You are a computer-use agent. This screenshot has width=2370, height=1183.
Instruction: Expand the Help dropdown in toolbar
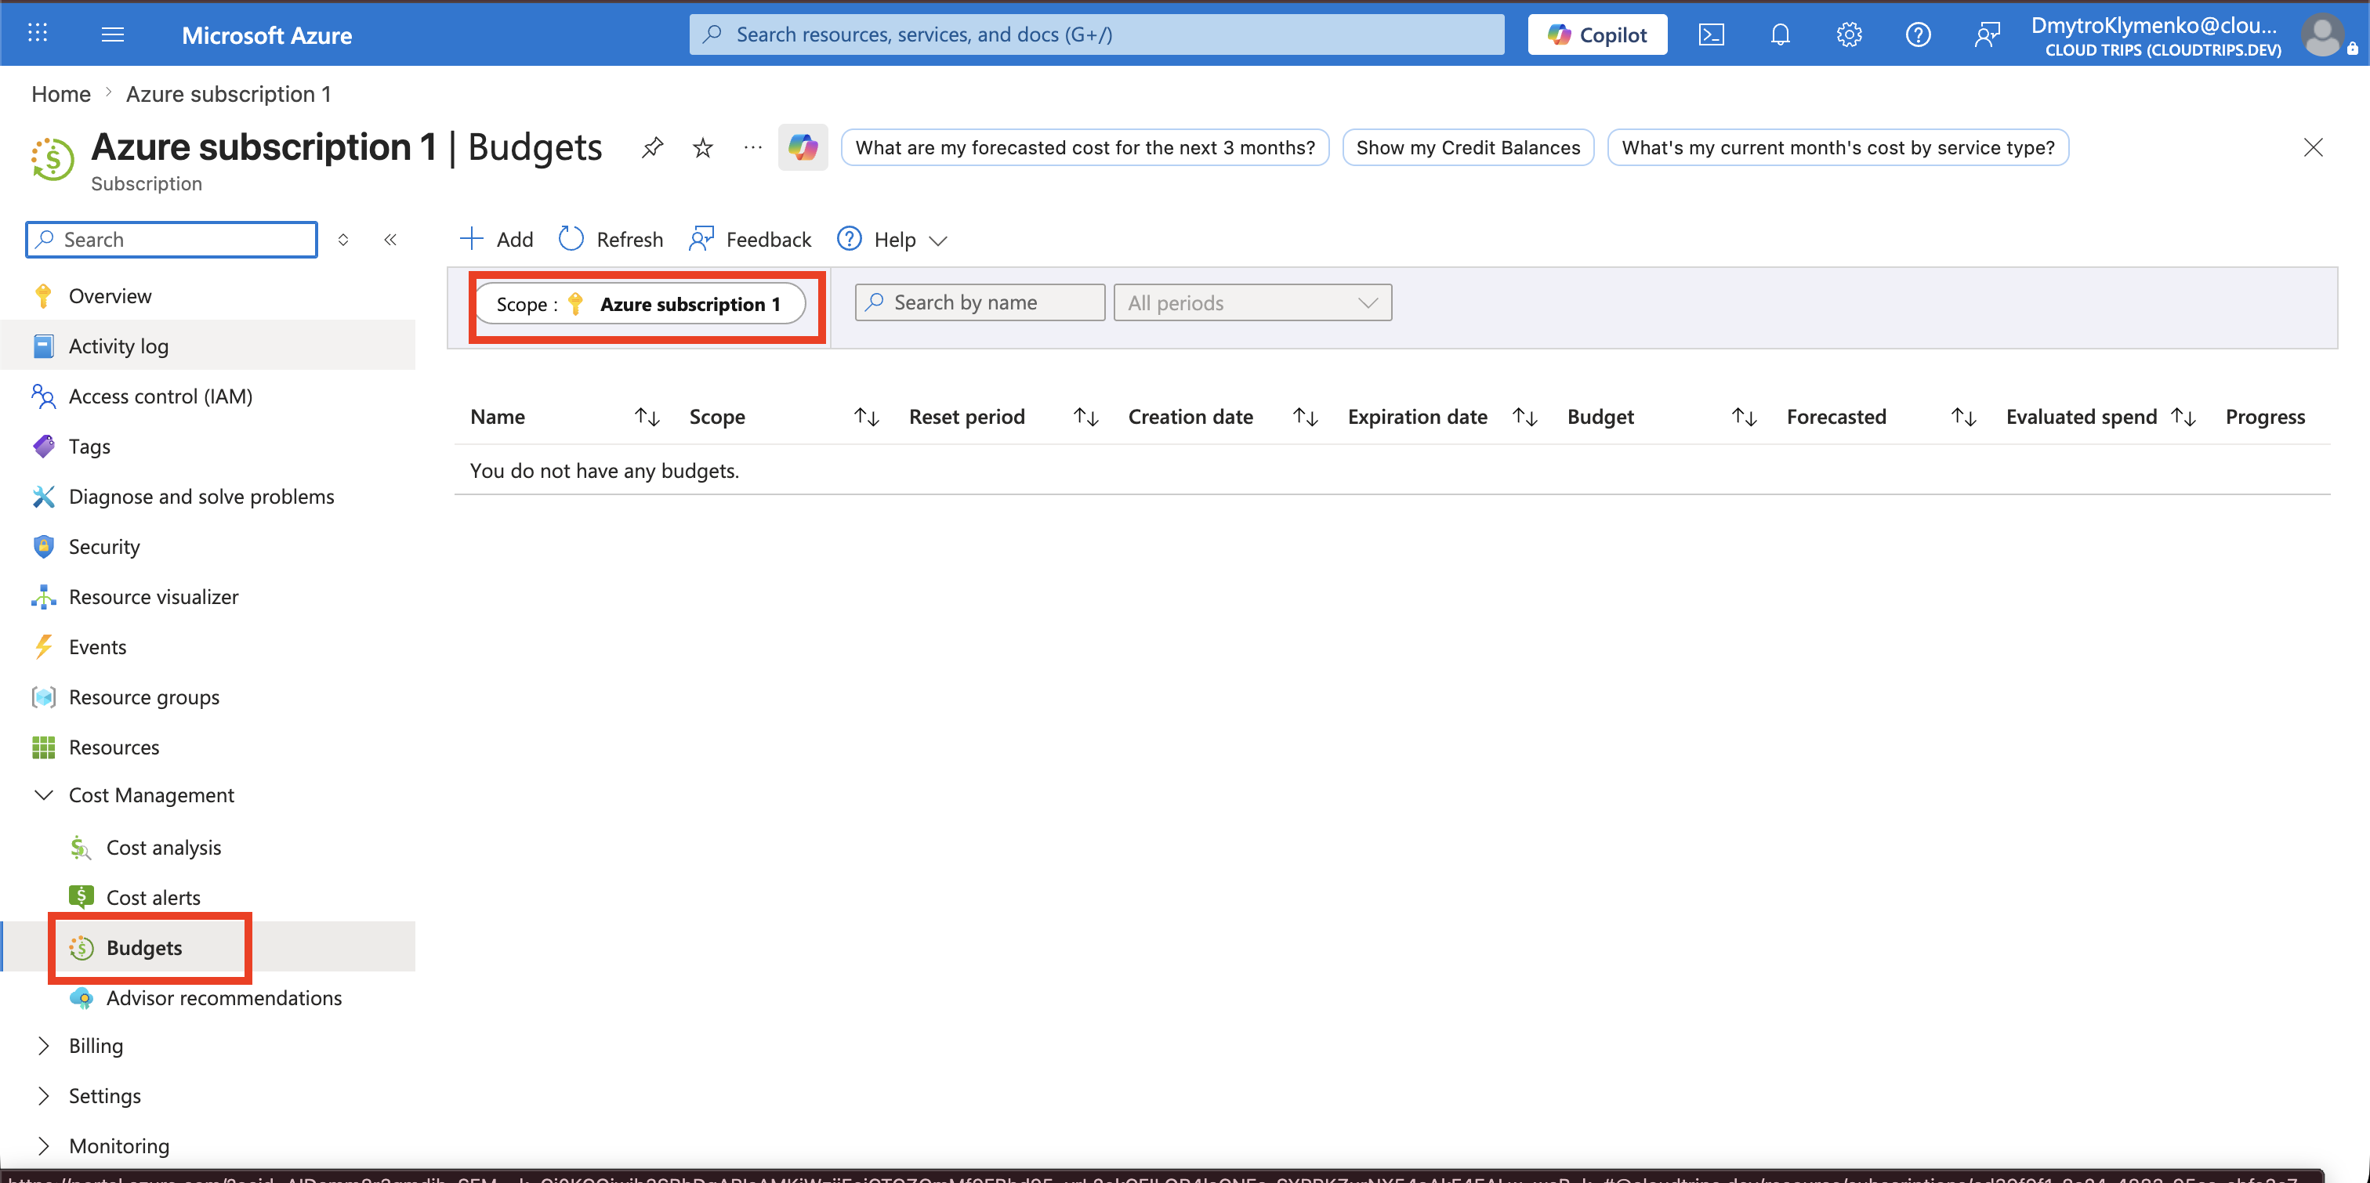pos(892,239)
